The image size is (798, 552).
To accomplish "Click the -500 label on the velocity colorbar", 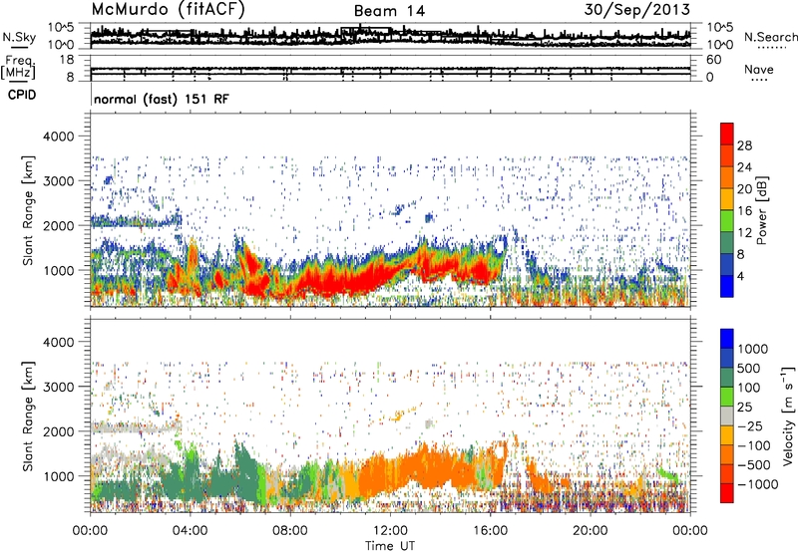I will [x=754, y=465].
